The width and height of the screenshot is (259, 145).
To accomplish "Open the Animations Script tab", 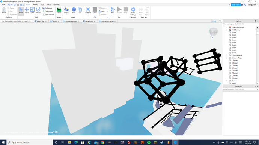I will coord(107,21).
